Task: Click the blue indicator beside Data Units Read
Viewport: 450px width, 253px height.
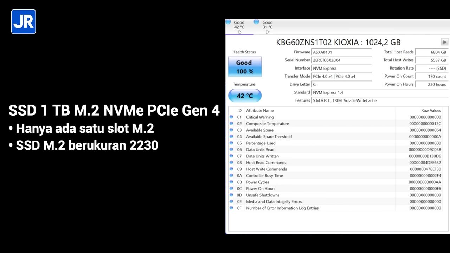Action: 231,149
